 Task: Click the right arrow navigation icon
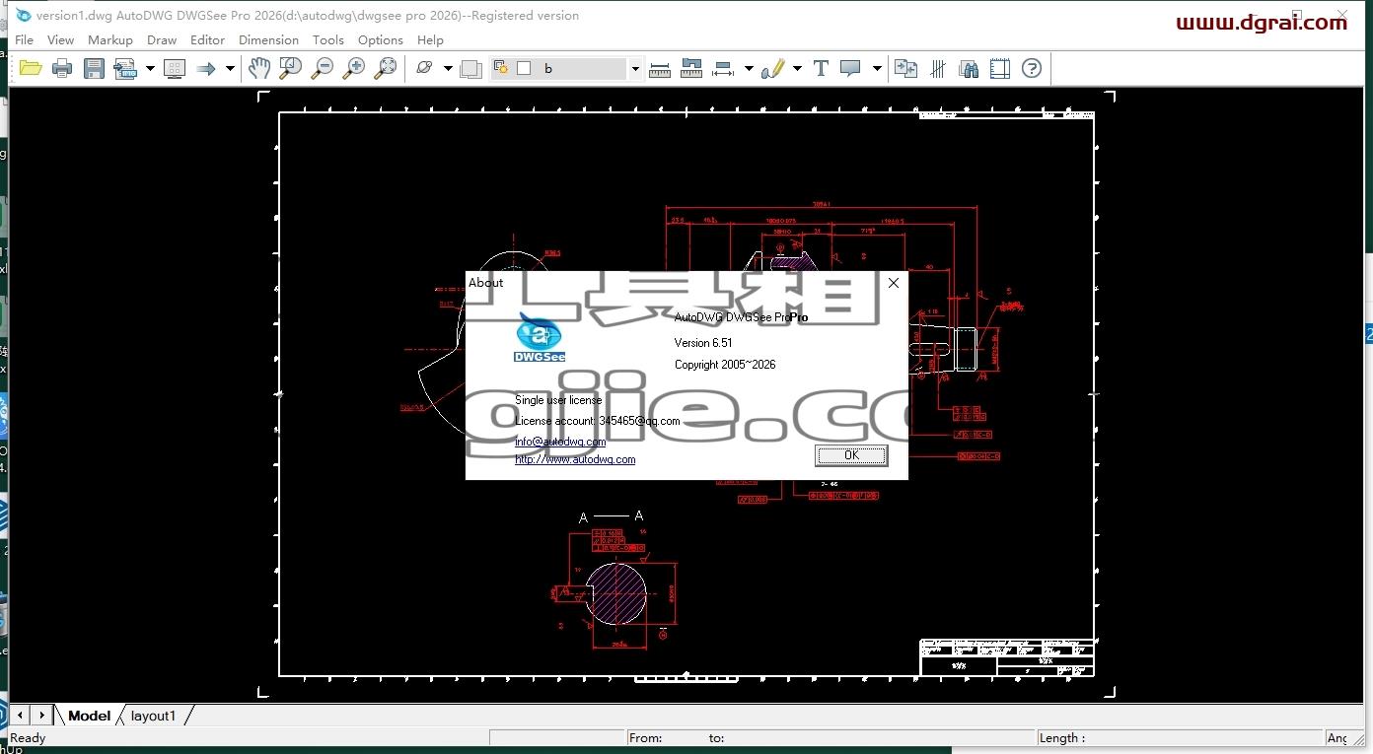pyautogui.click(x=206, y=68)
